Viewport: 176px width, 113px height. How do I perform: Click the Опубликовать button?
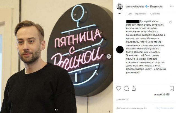coord(165,108)
